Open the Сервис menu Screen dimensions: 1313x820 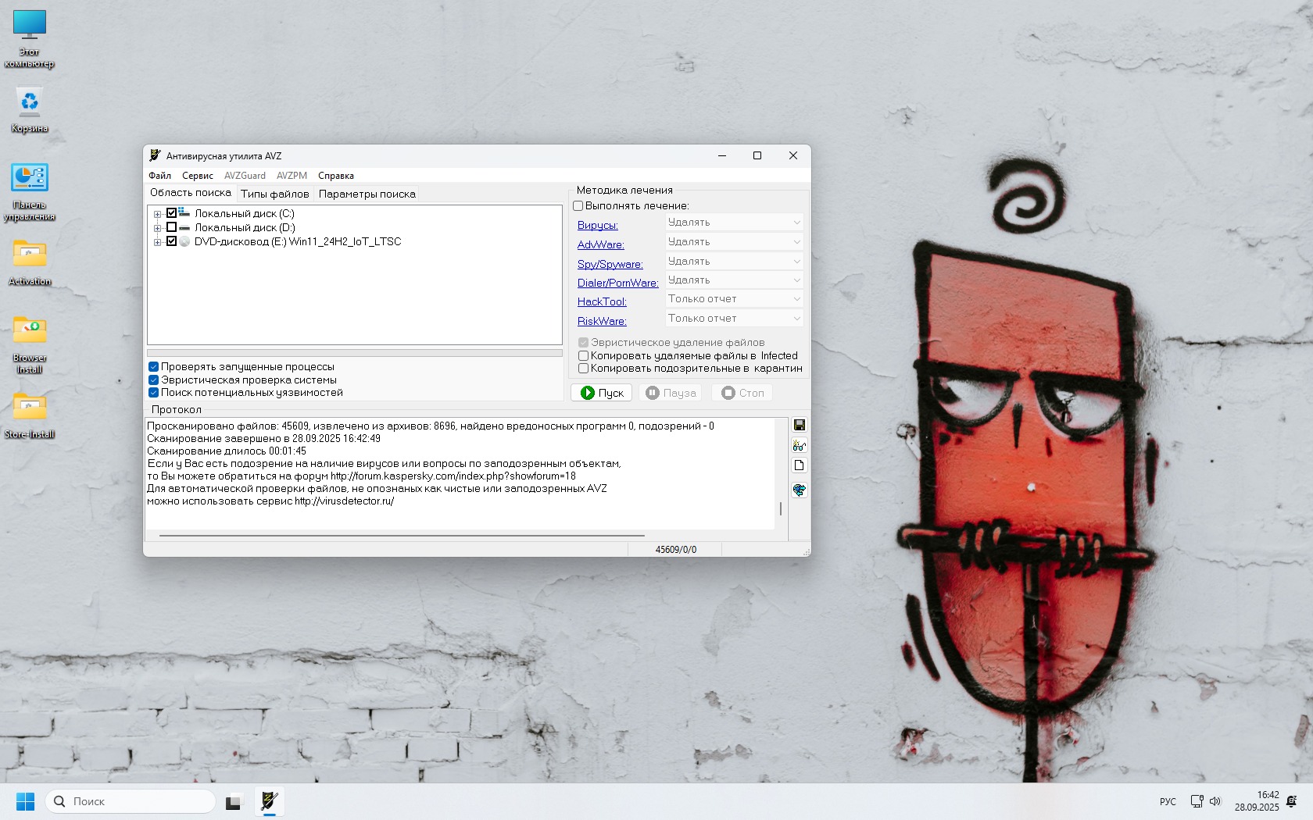(197, 176)
